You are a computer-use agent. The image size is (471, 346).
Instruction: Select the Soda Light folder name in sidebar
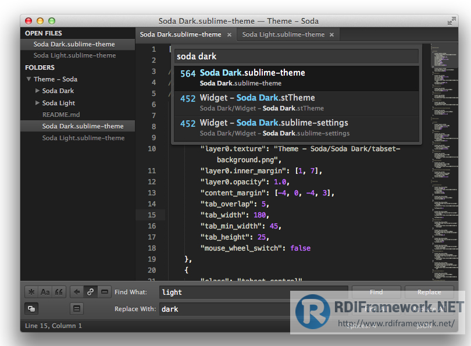click(x=59, y=103)
